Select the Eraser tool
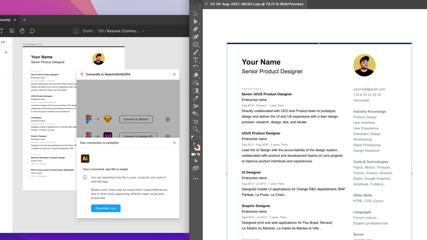The height and width of the screenshot is (240, 427). click(196, 75)
